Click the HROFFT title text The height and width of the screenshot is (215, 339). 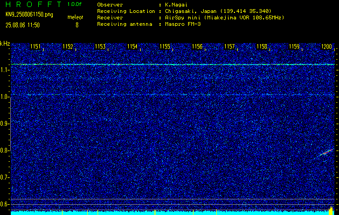(x=33, y=4)
